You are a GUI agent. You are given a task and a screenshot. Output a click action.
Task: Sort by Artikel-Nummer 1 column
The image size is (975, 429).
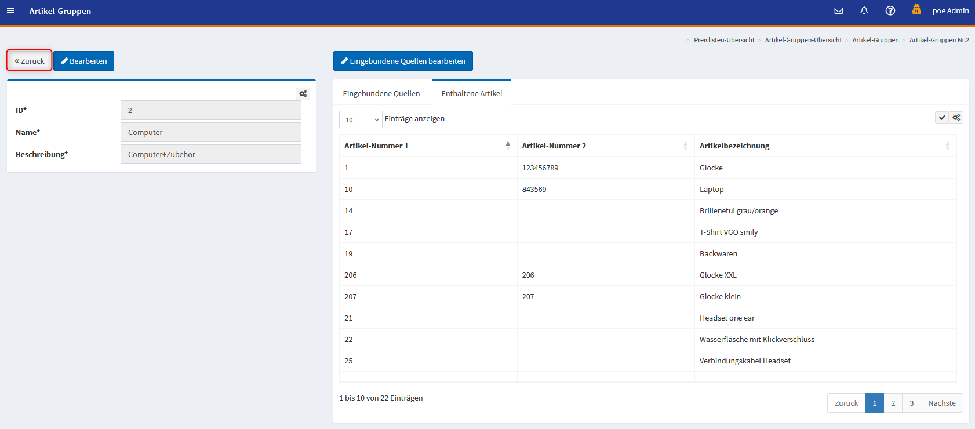[427, 146]
